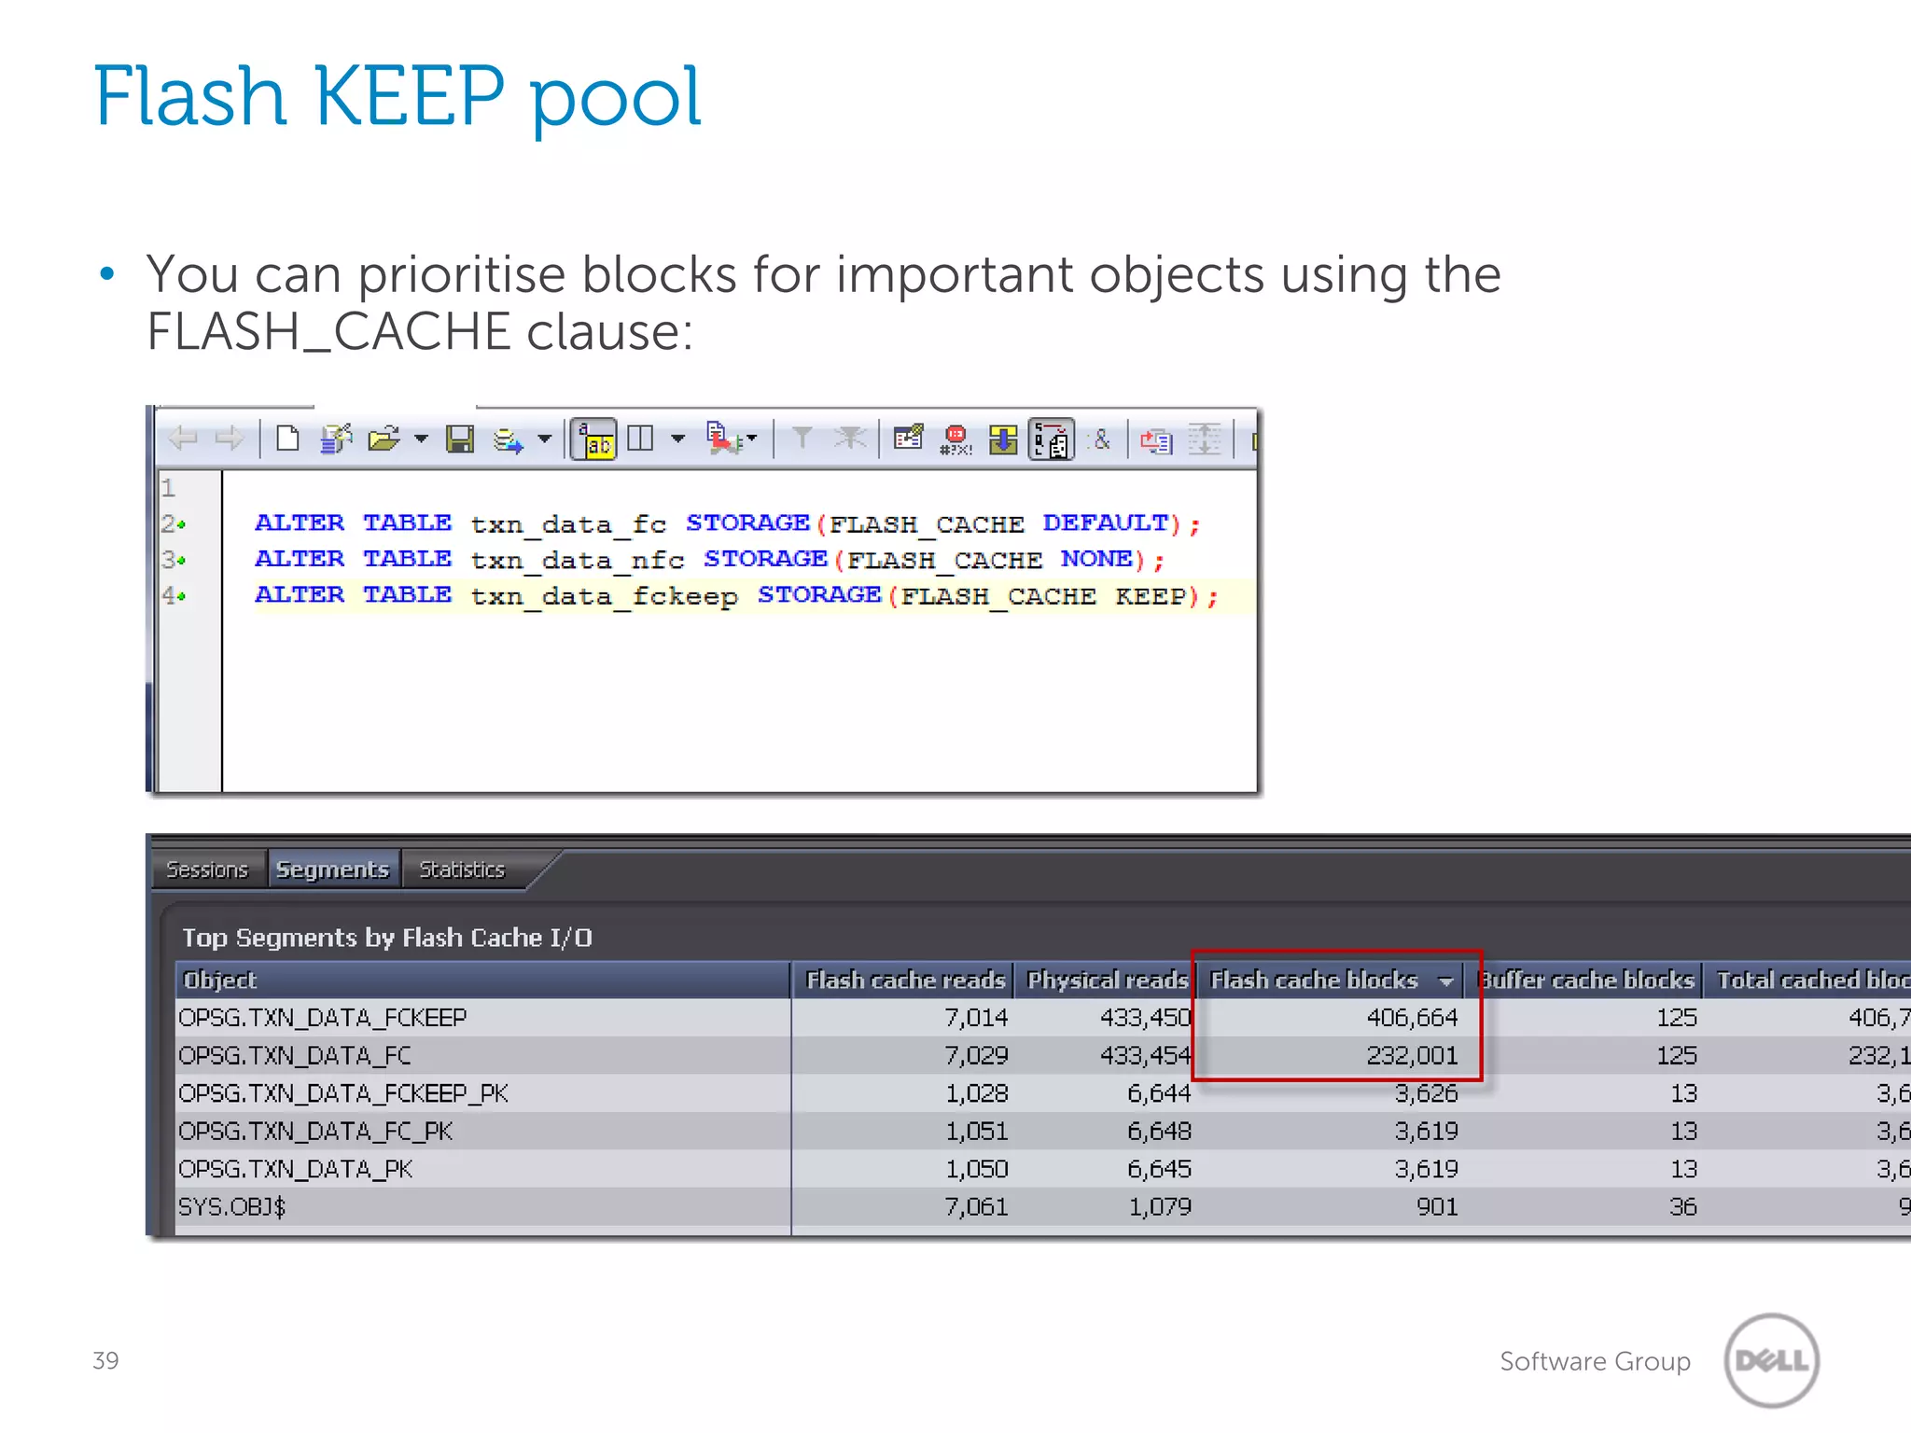This screenshot has width=1911, height=1433.
Task: Open the Statistics tab
Action: click(462, 870)
